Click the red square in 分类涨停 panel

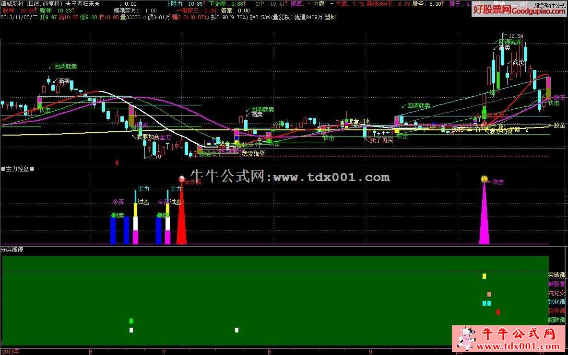click(x=498, y=312)
